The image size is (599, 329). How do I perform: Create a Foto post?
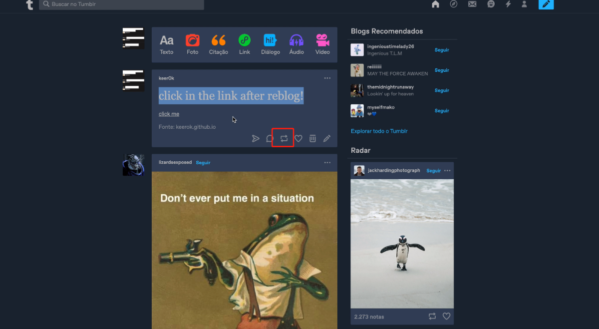tap(193, 44)
